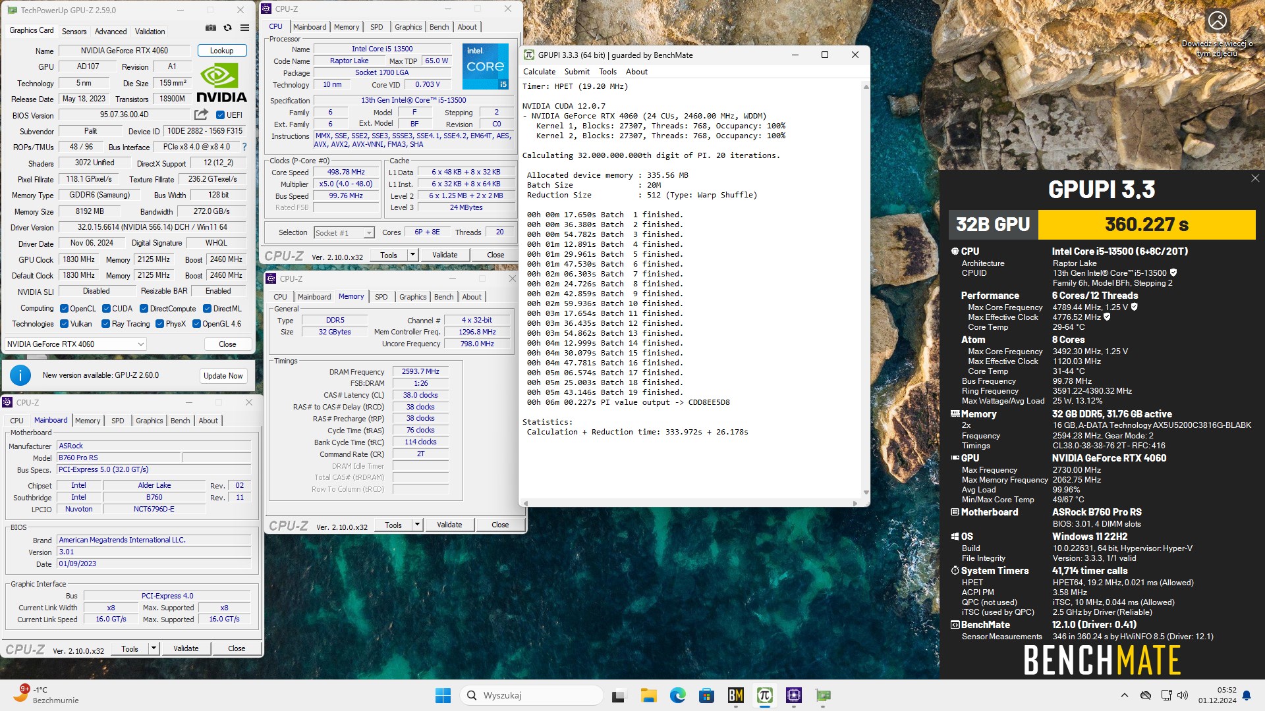Click the Lookup button in GPU-Z
The width and height of the screenshot is (1265, 711).
(221, 51)
